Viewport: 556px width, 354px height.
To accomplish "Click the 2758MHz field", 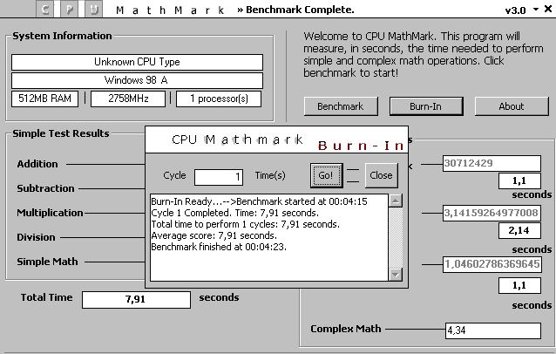I will tap(128, 99).
